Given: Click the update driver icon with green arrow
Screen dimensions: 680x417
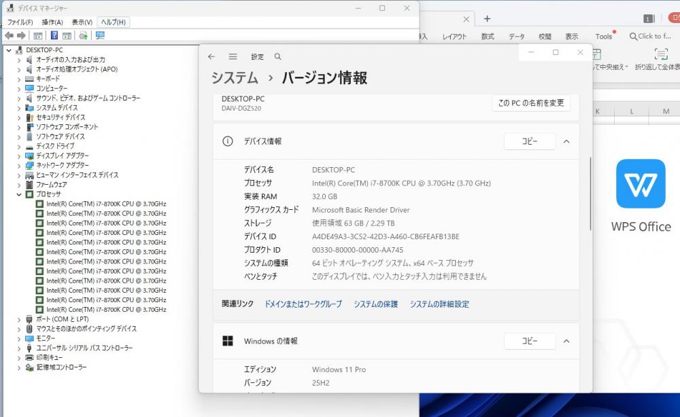Looking at the screenshot, I should (83, 35).
